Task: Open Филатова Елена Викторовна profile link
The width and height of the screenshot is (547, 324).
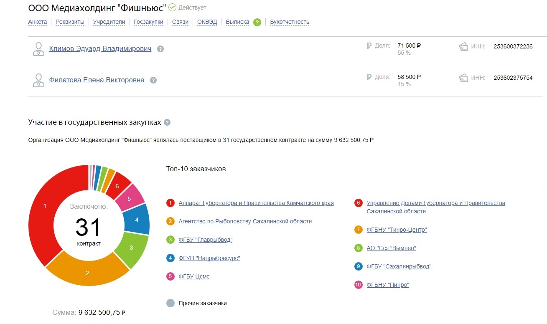Action: click(x=97, y=80)
